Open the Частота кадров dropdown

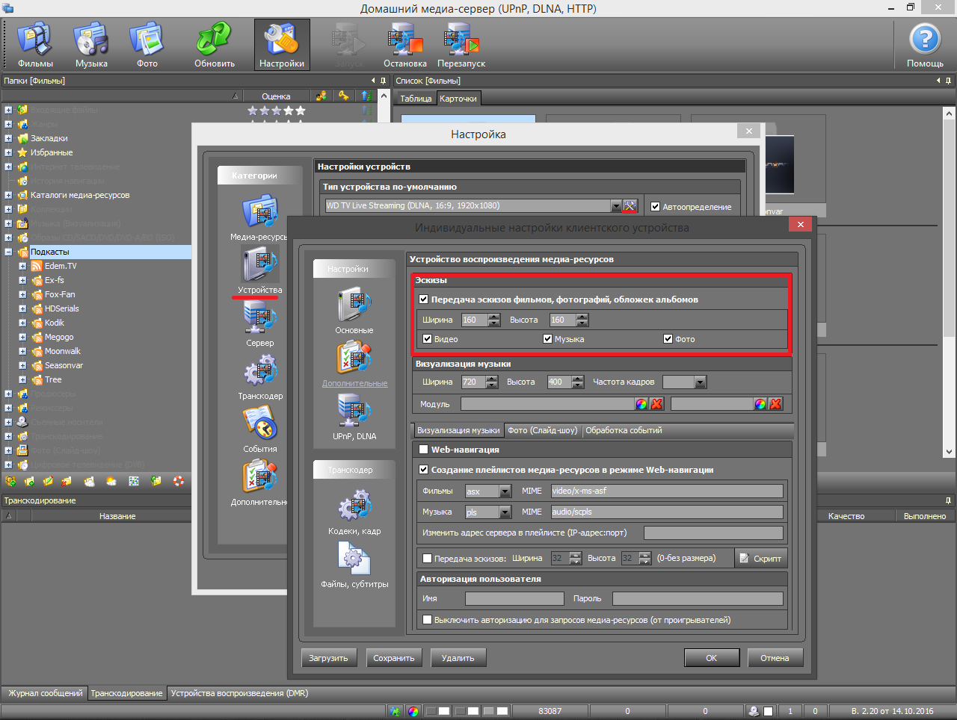[700, 382]
